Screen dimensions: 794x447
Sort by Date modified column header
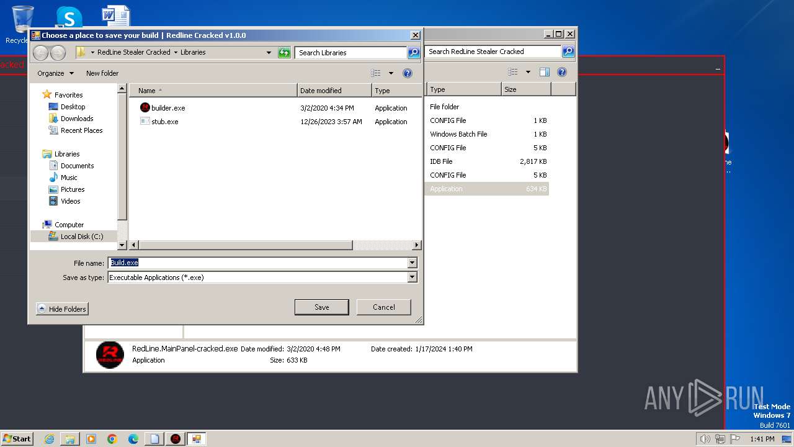click(334, 91)
